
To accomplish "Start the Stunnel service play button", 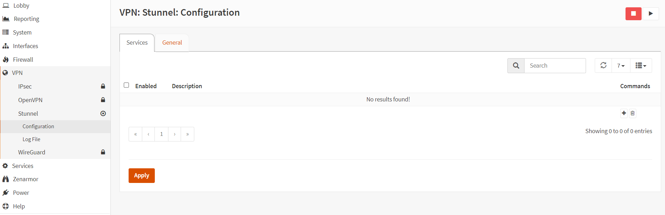I will [651, 14].
